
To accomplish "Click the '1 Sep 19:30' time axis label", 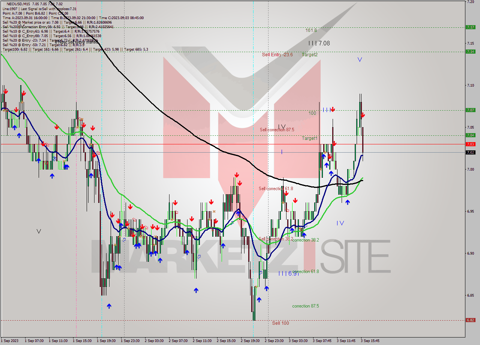I will [x=106, y=340].
